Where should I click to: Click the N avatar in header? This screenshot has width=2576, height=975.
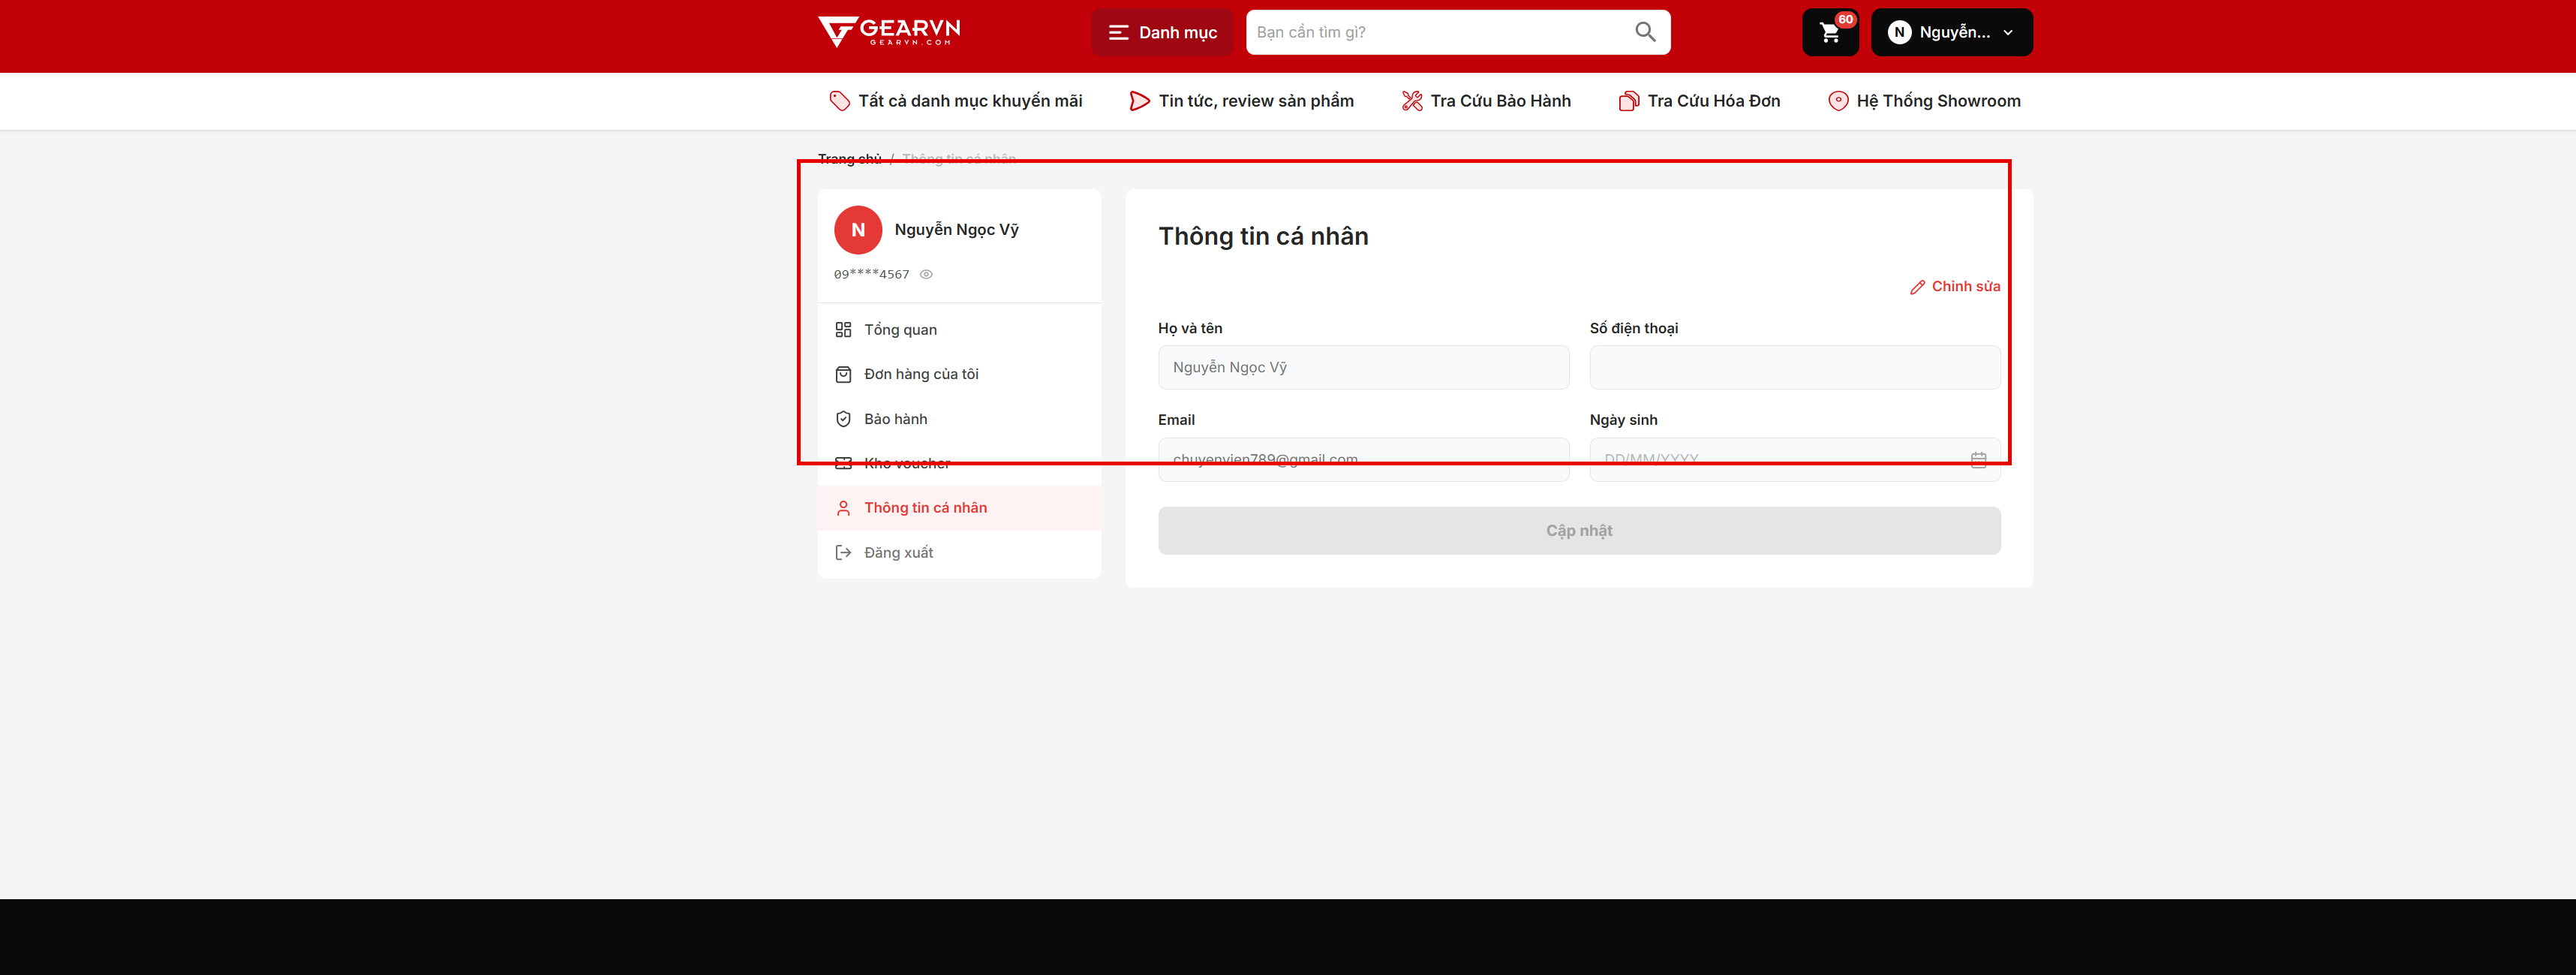(x=1899, y=32)
